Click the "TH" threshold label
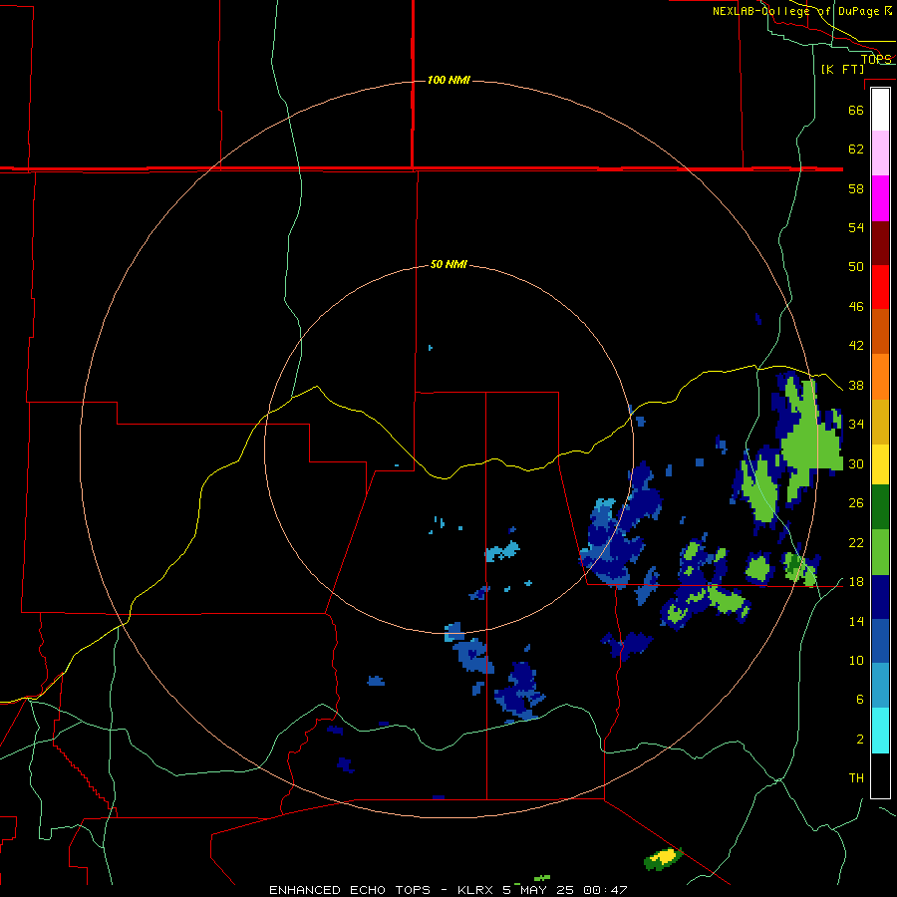The height and width of the screenshot is (897, 897). point(856,778)
